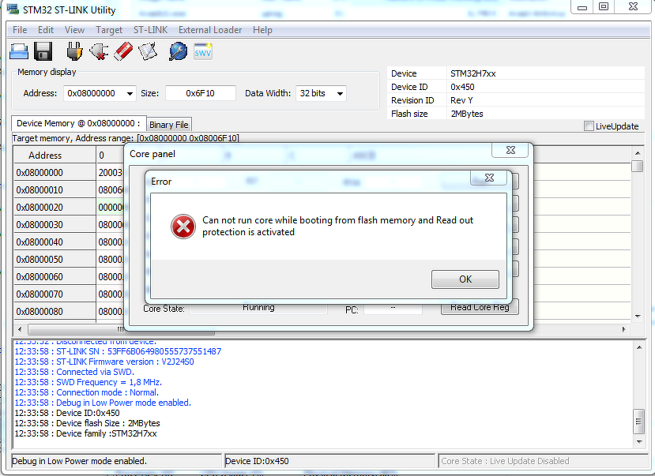Click the Open file toolbar icon
Image resolution: width=655 pixels, height=476 pixels.
pyautogui.click(x=19, y=51)
